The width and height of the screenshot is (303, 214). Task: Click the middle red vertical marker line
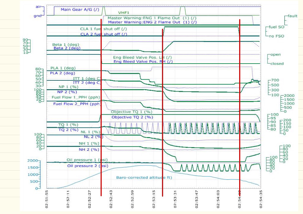point(162,118)
